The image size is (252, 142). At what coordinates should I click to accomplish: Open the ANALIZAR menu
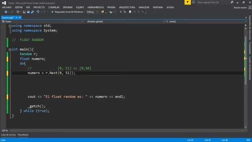144,7
